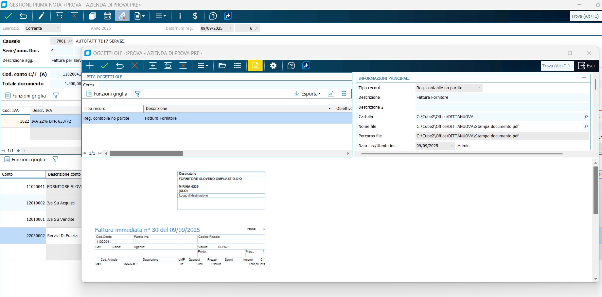Expand the Esercizio Corrente dropdown
Image resolution: width=602 pixels, height=297 pixels.
coord(58,28)
